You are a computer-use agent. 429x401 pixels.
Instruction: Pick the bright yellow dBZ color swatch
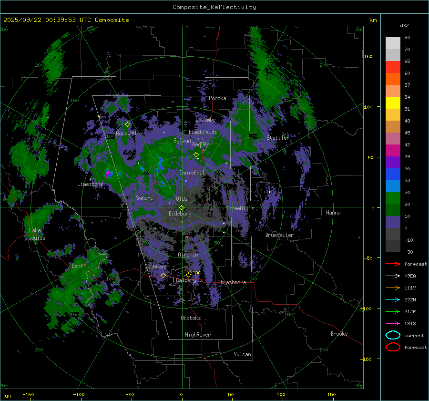click(393, 103)
